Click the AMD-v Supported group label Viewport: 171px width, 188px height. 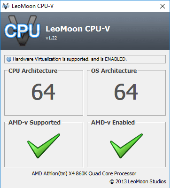(34, 123)
